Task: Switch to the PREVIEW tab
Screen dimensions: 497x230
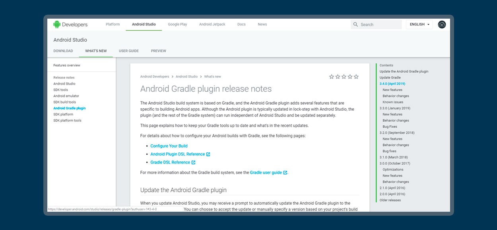Action: tap(159, 51)
